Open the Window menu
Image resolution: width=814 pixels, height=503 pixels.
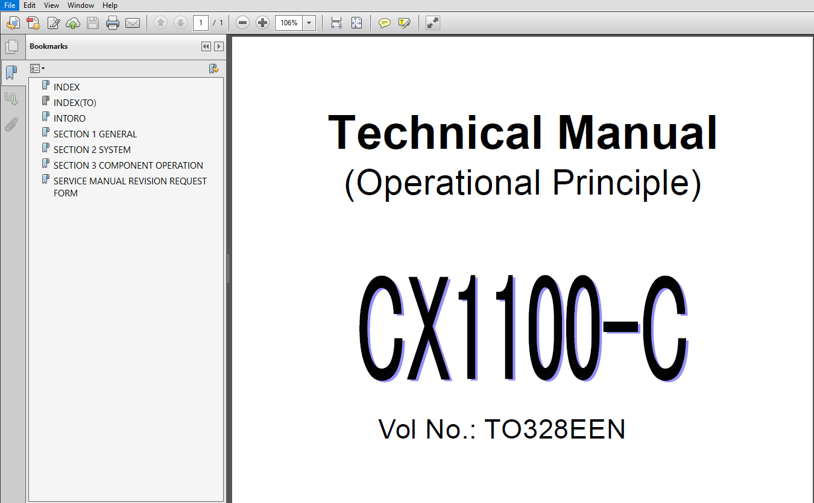coord(81,5)
